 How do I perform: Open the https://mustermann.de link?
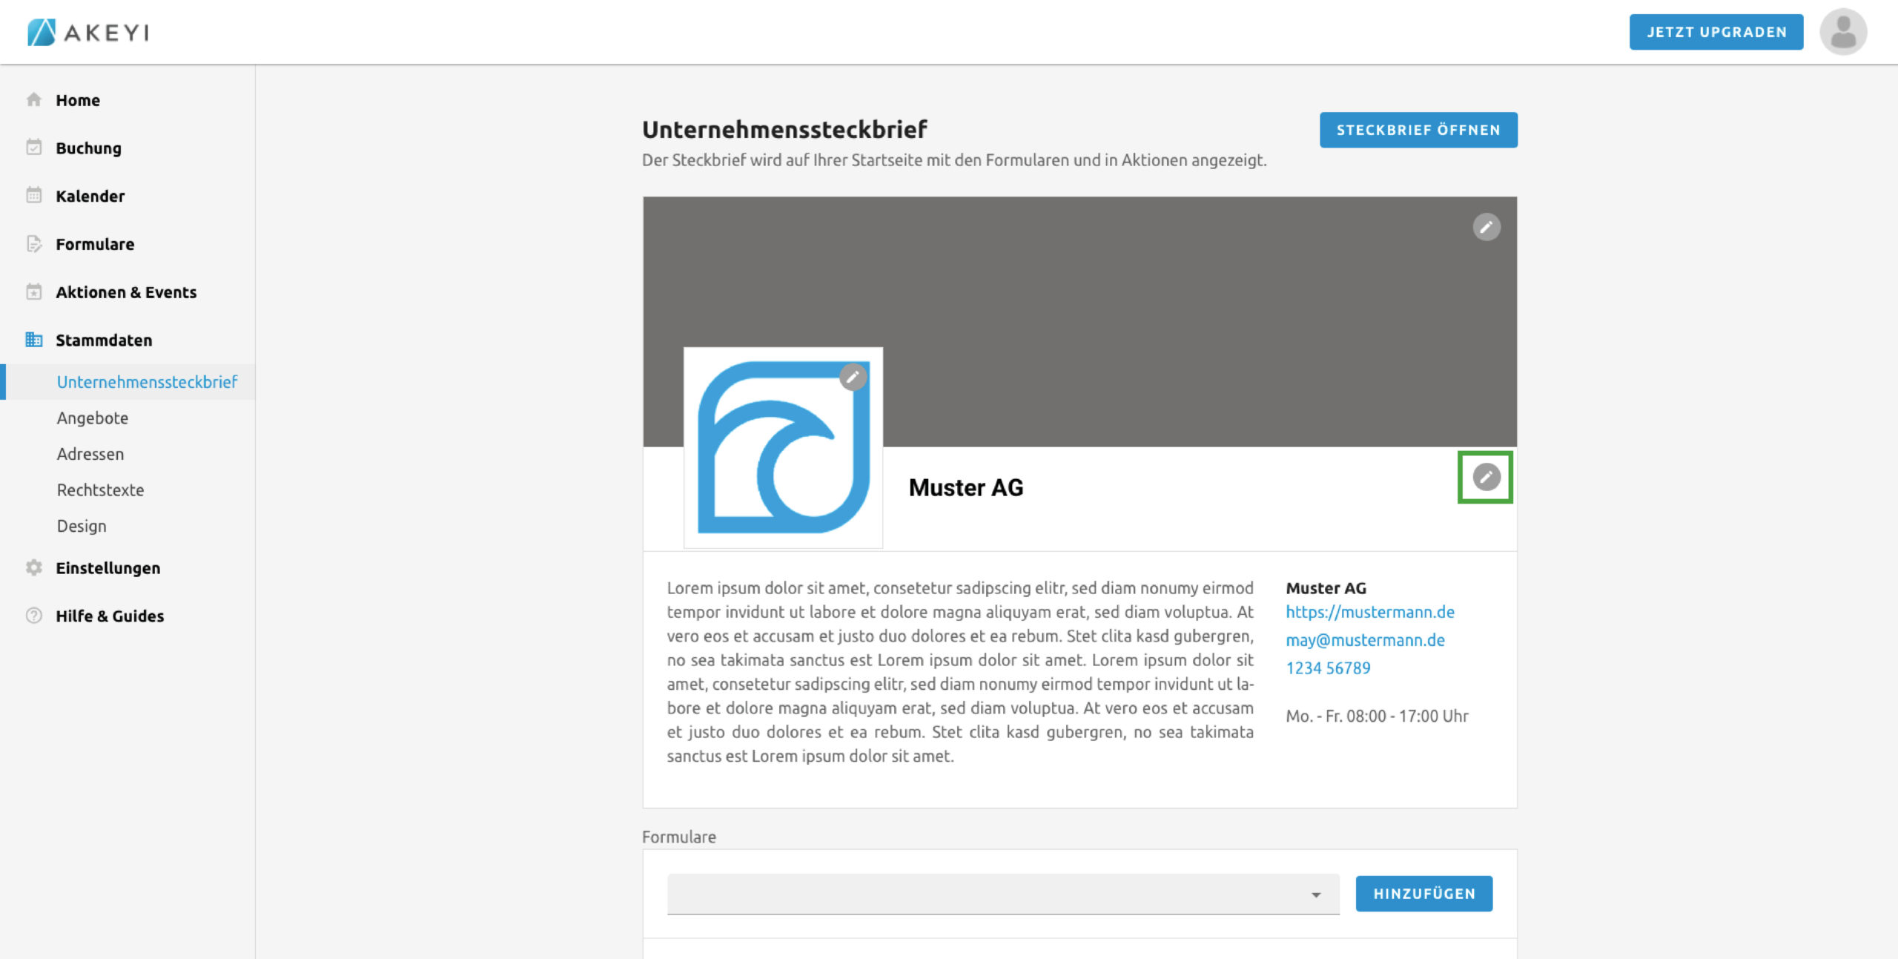(x=1369, y=612)
